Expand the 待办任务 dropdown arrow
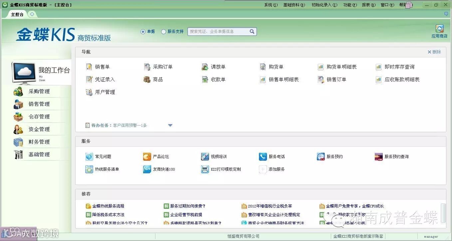Viewport: 452px width, 241px height. point(170,125)
